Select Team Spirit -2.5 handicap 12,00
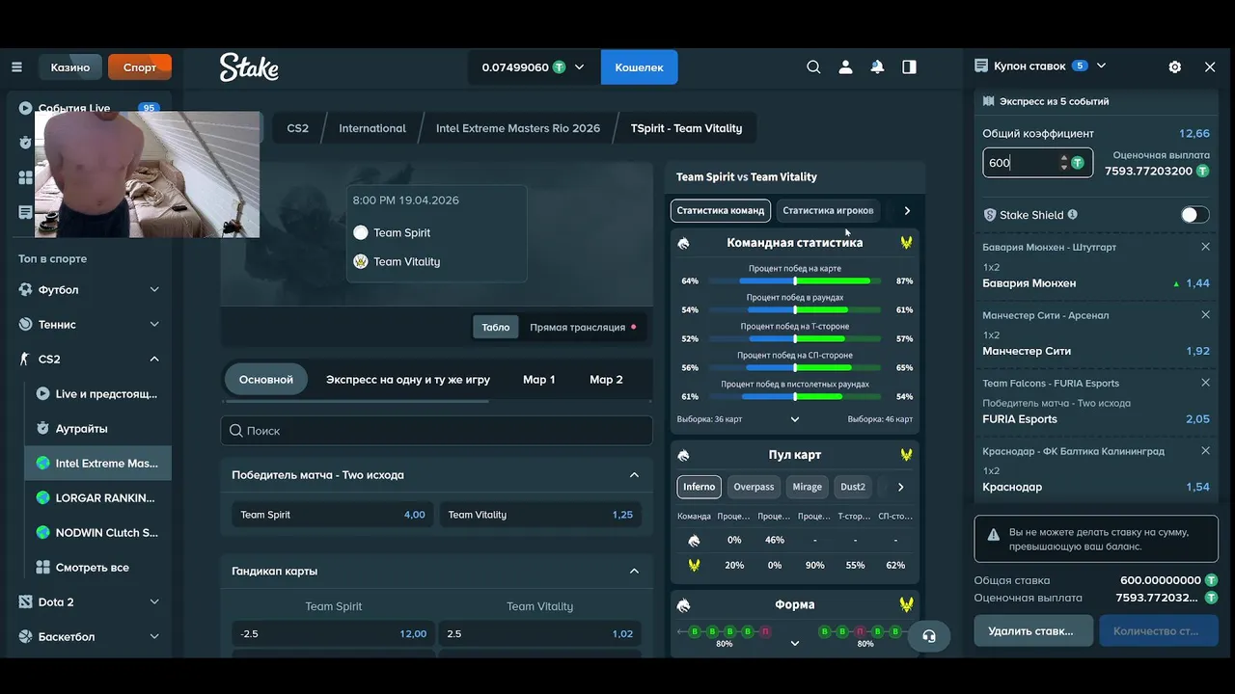Screen dimensions: 1235x694 tap(333, 633)
